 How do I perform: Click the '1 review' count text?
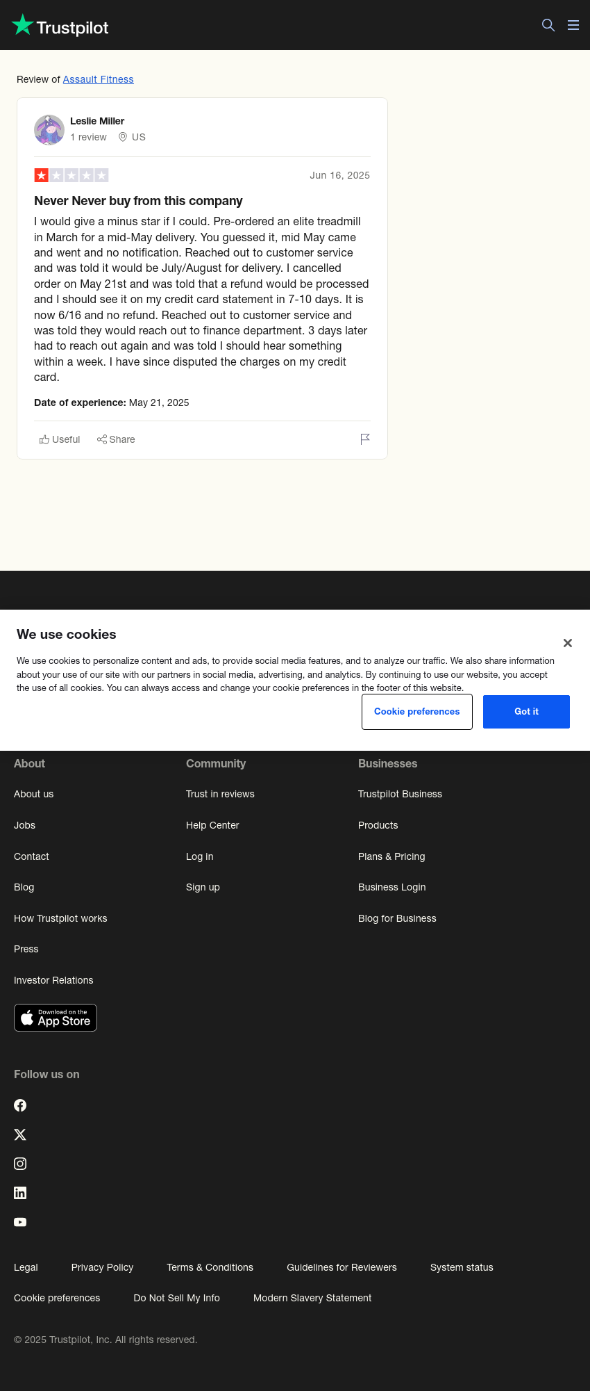point(88,137)
